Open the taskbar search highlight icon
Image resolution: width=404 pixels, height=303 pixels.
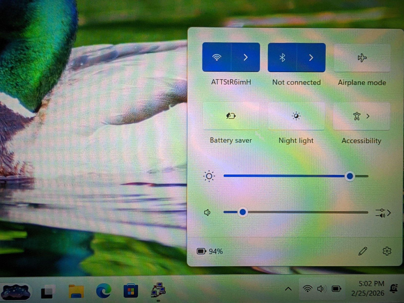coord(16,292)
